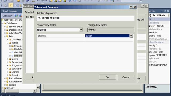Click Object Explorer vertical scroll down arrow
This screenshot has width=171, height=96.
click(38, 88)
